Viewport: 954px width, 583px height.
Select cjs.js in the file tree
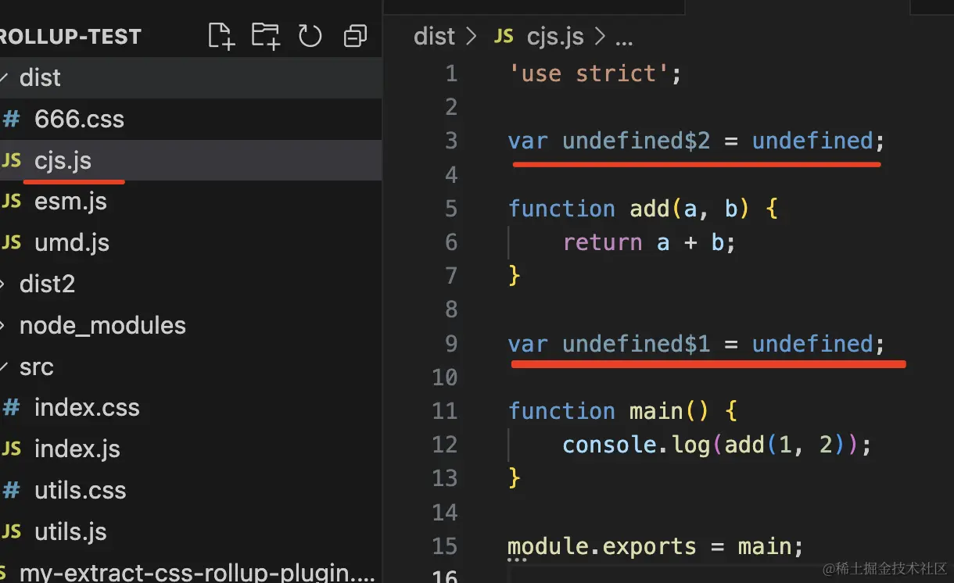coord(191,160)
